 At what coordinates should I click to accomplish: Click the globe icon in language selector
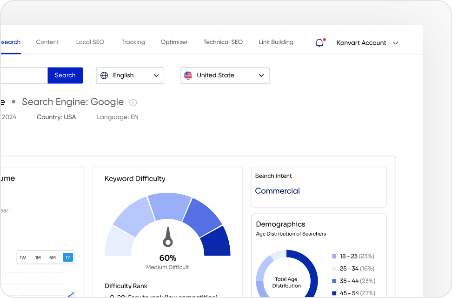104,75
